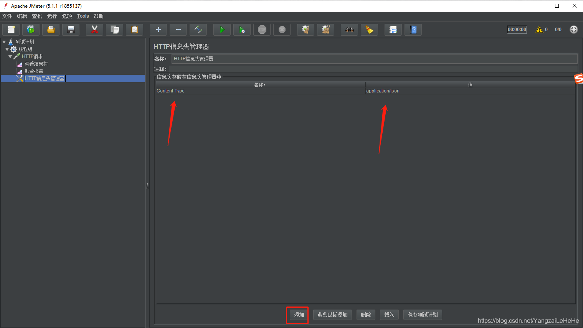Click the 添加 button
The height and width of the screenshot is (328, 583).
(x=299, y=315)
